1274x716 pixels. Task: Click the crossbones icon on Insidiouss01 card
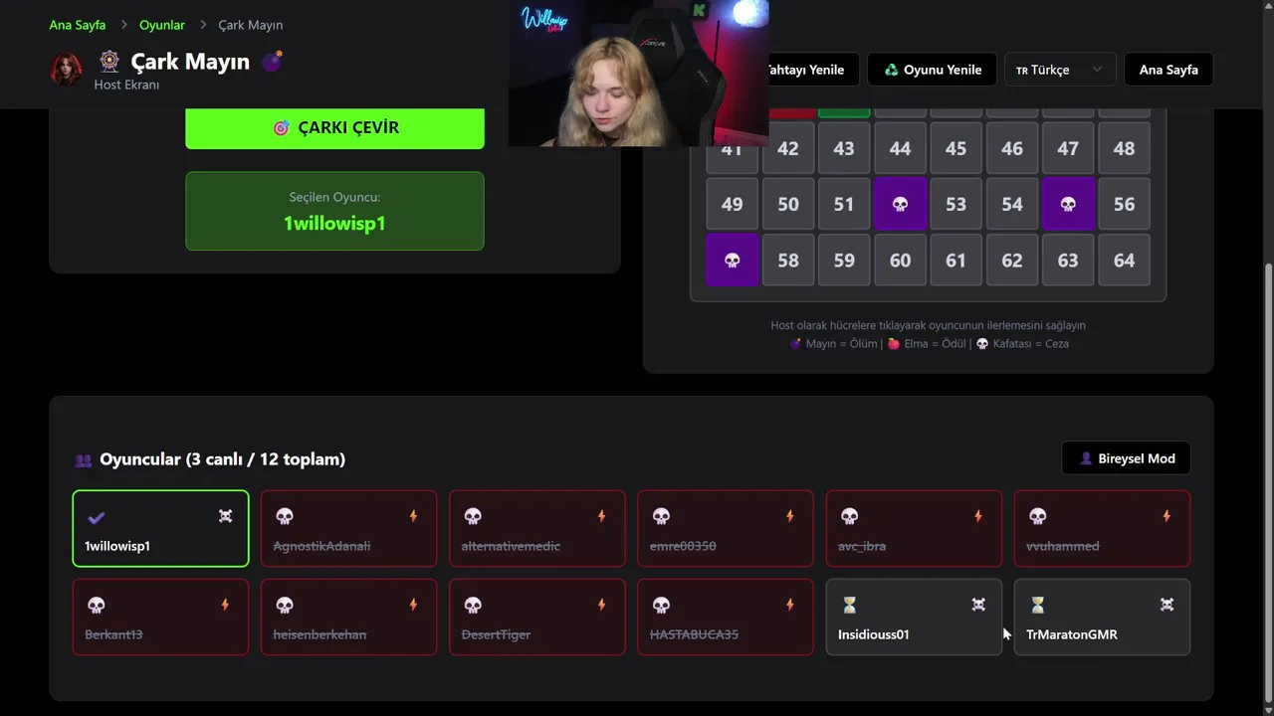978,605
